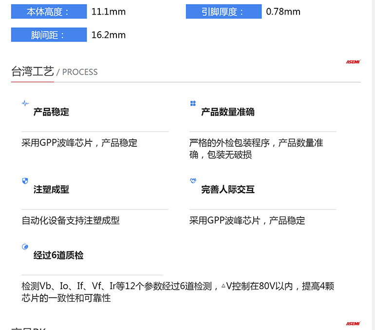Click the handshake icon beside 完善人际交互

point(193,181)
